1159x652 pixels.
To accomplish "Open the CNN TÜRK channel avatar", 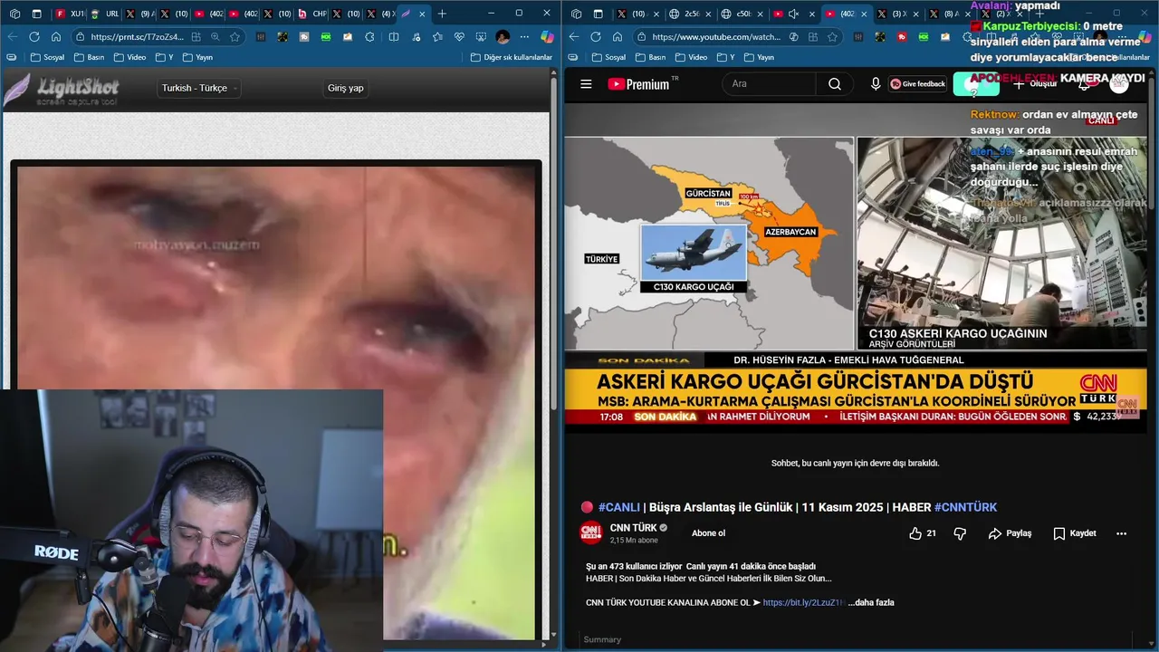I will point(591,533).
